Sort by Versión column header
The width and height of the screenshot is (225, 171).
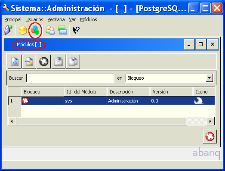pos(172,92)
